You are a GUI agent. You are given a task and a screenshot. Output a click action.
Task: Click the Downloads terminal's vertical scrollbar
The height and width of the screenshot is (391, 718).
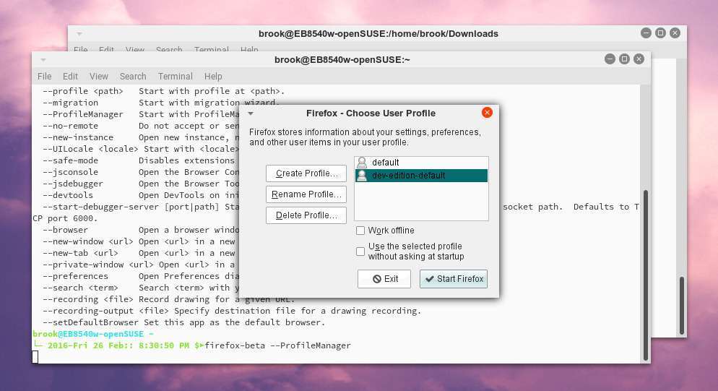pos(682,305)
